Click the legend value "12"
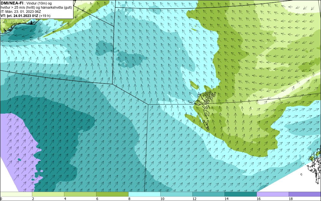Image resolution: width=321 pixels, height=201 pixels. pos(195,199)
